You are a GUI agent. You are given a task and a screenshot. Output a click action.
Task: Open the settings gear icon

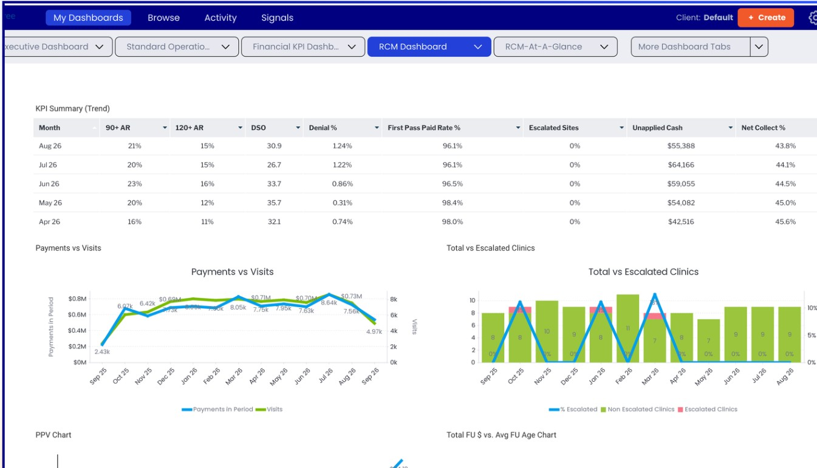coord(813,18)
